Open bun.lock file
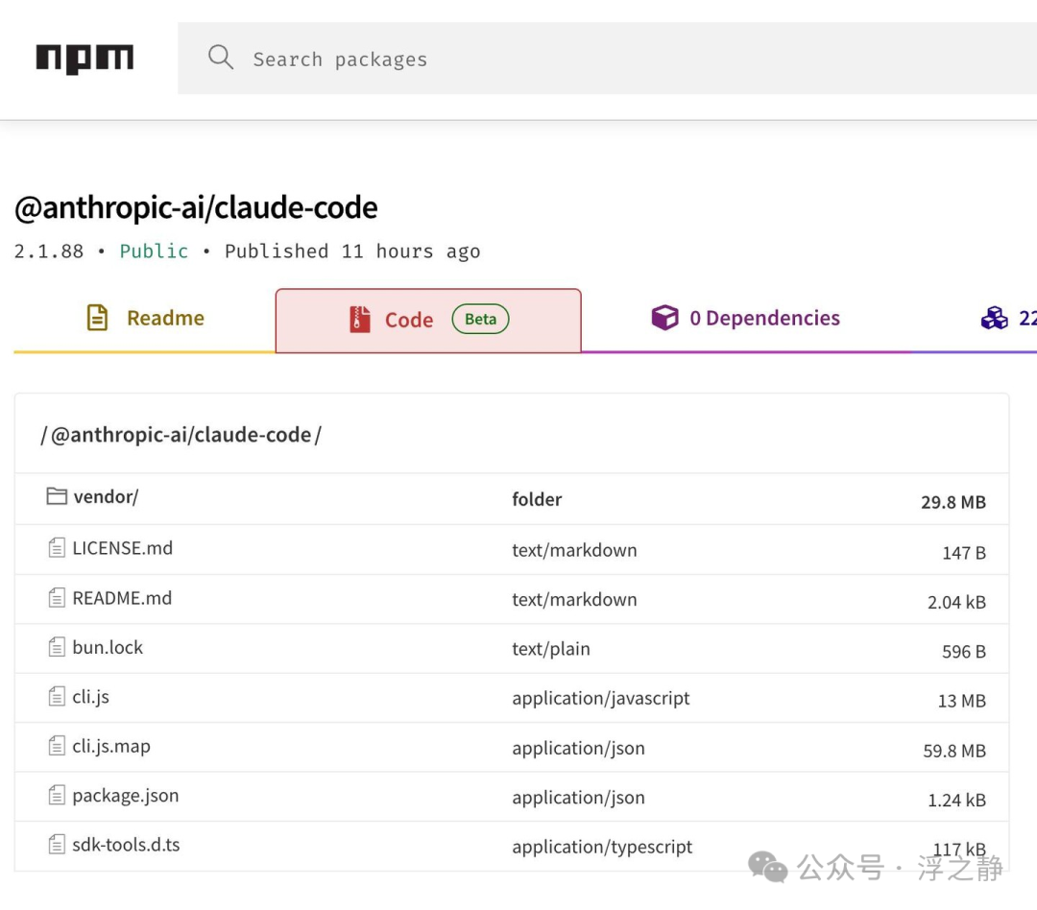This screenshot has height=910, width=1037. (108, 647)
